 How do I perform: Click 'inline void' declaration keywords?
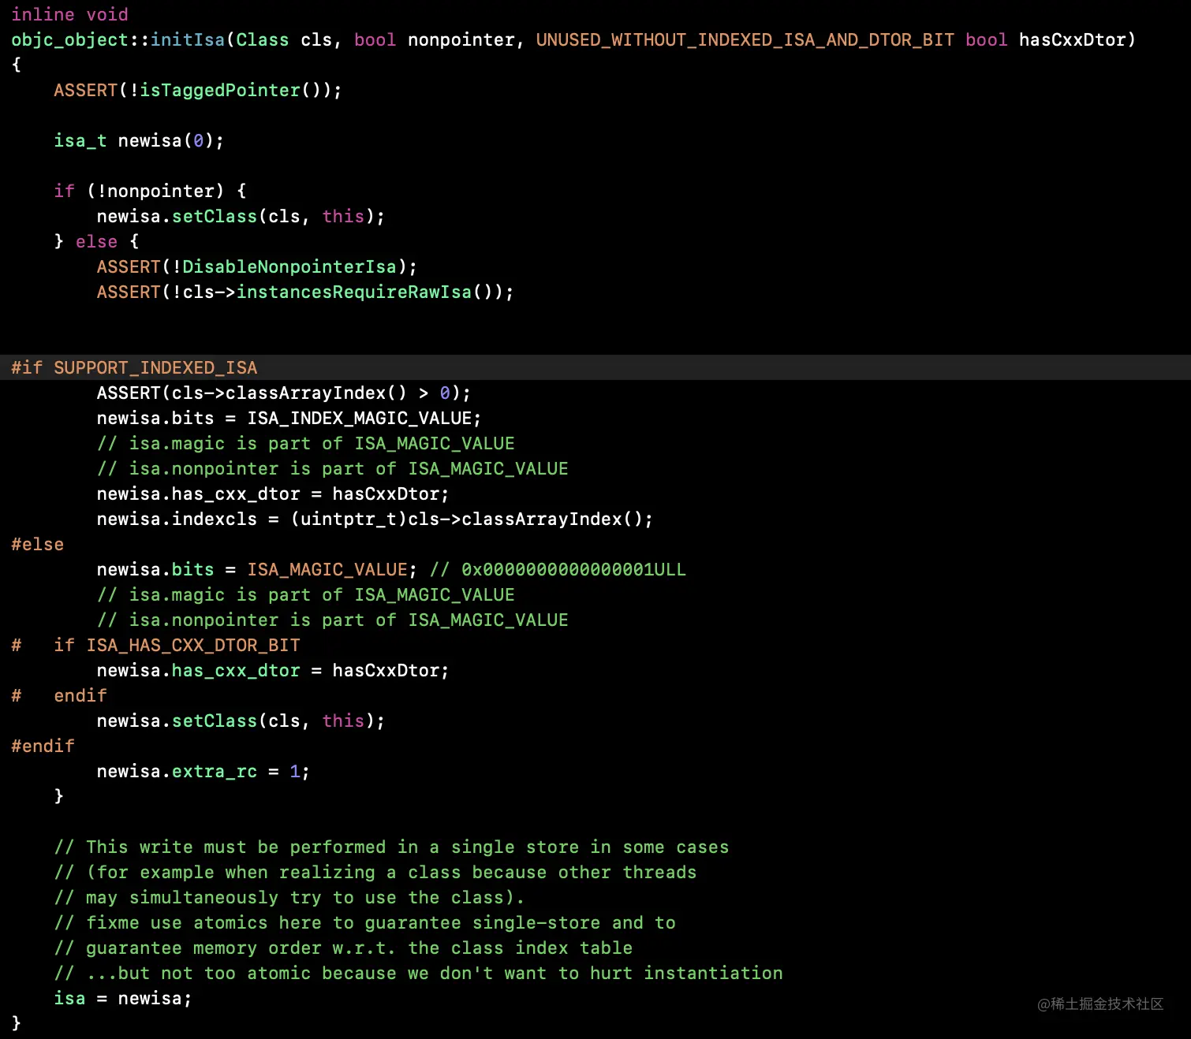69,15
